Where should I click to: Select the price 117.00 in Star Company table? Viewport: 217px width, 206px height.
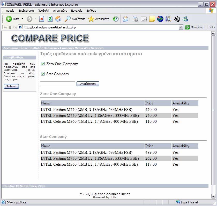click(151, 164)
